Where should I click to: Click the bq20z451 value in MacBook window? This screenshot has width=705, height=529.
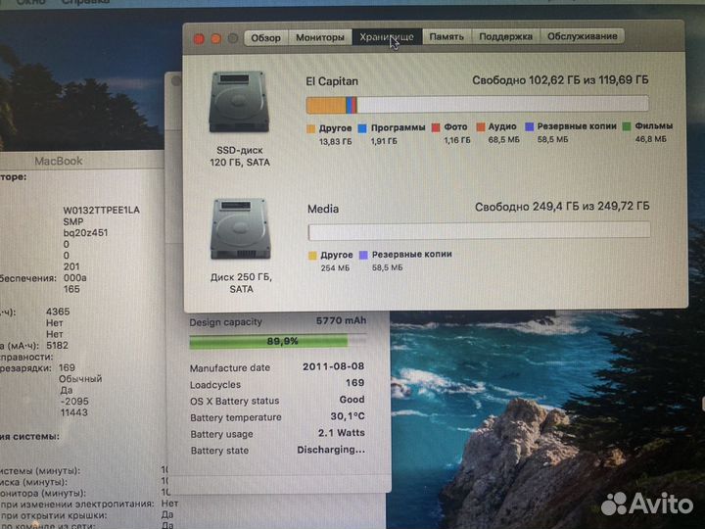tap(85, 233)
